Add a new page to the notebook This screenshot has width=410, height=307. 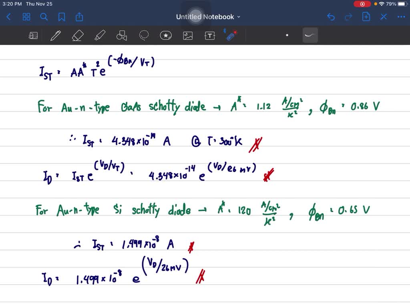[x=366, y=17]
